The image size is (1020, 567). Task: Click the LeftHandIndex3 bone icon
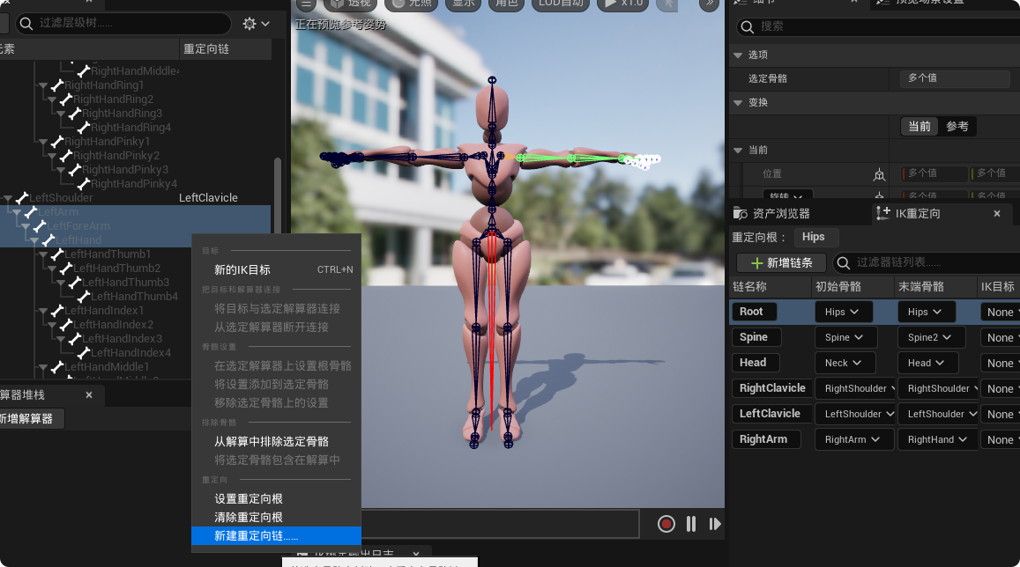75,338
